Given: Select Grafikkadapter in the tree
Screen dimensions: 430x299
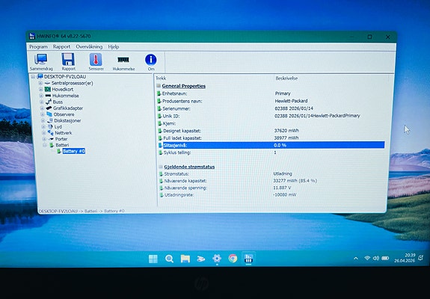Looking at the screenshot, I should pyautogui.click(x=68, y=108).
